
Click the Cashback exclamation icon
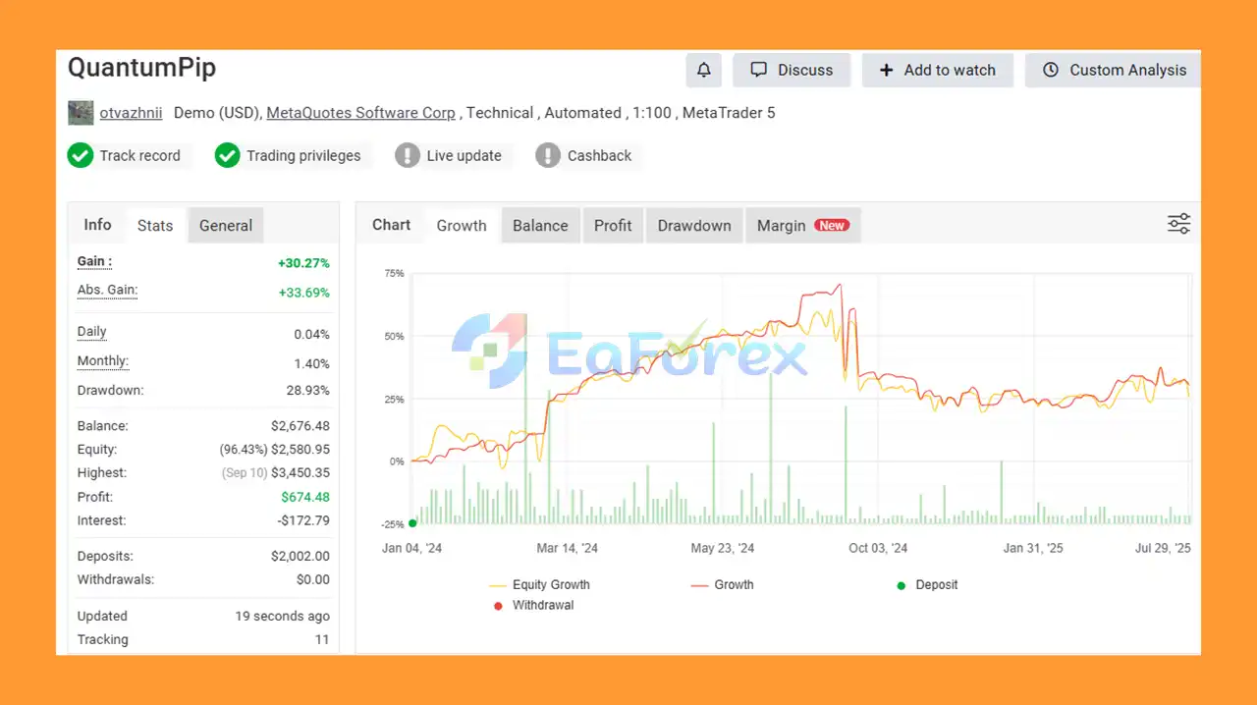click(x=548, y=155)
